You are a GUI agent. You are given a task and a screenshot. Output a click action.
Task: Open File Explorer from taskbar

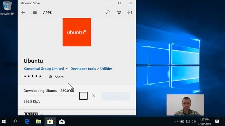(x=38, y=121)
